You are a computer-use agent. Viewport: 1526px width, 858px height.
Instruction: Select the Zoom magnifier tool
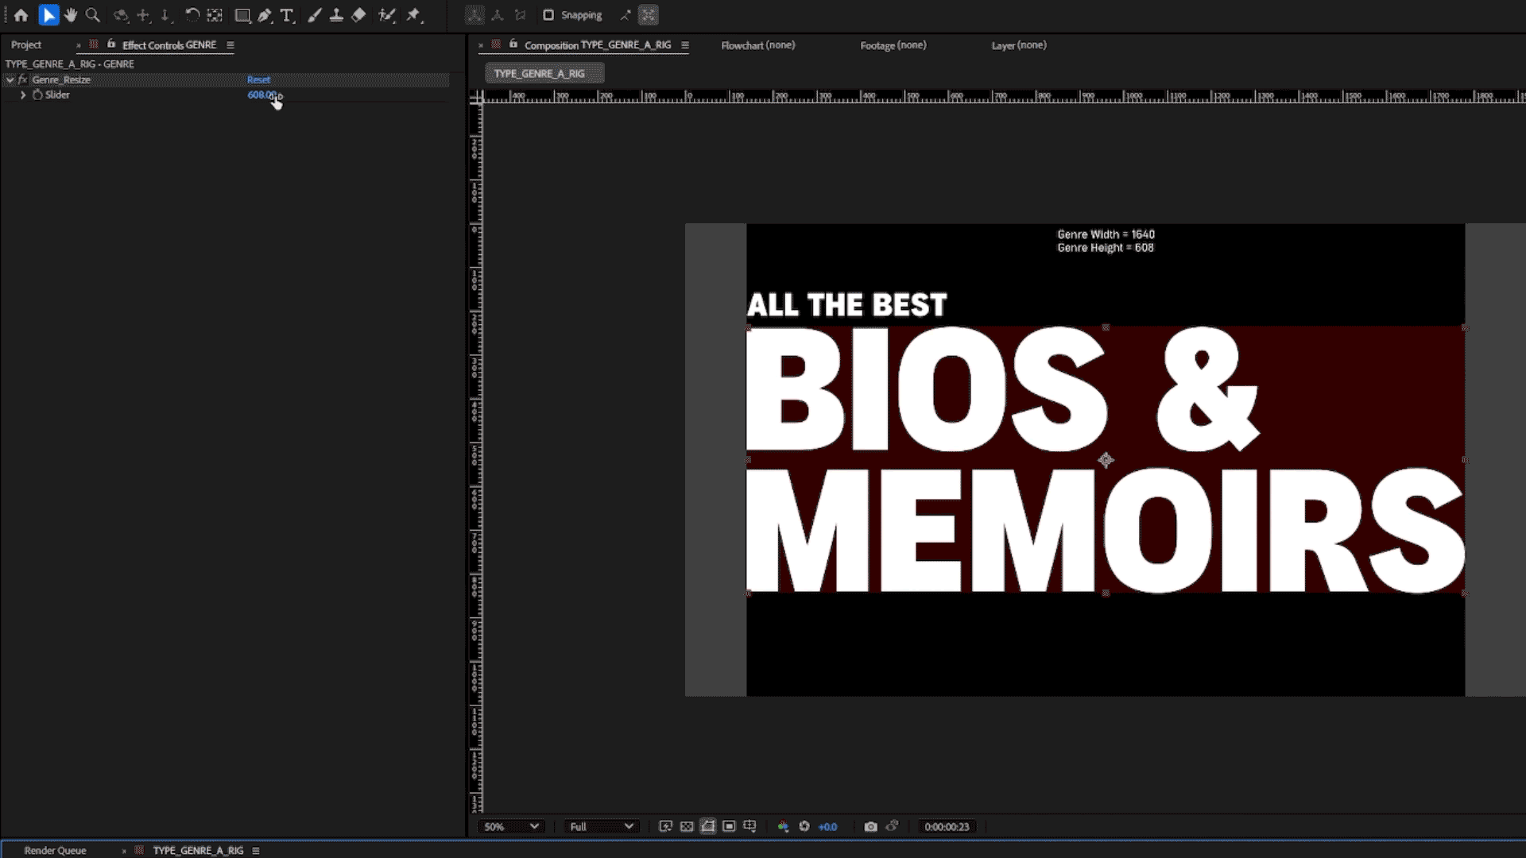click(x=92, y=15)
